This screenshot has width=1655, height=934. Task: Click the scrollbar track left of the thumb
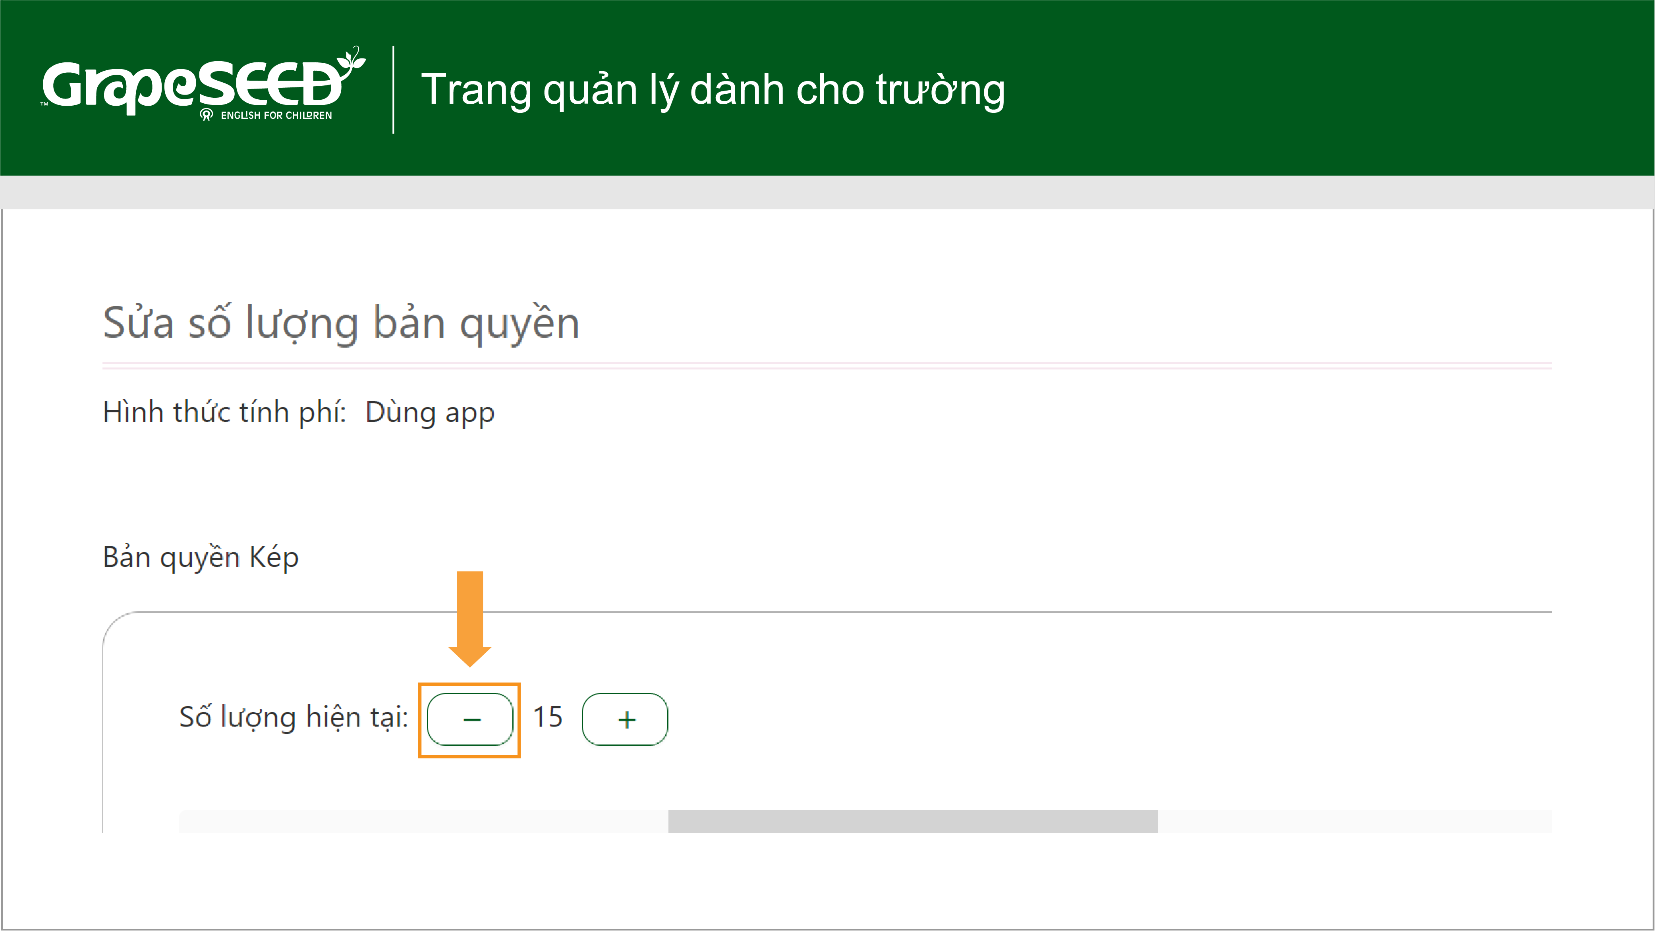pyautogui.click(x=423, y=822)
